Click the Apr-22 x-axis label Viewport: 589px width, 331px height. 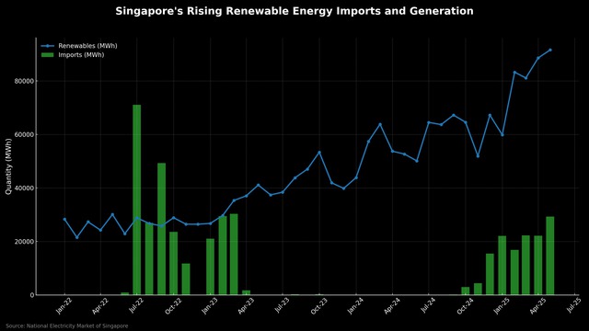pos(100,305)
